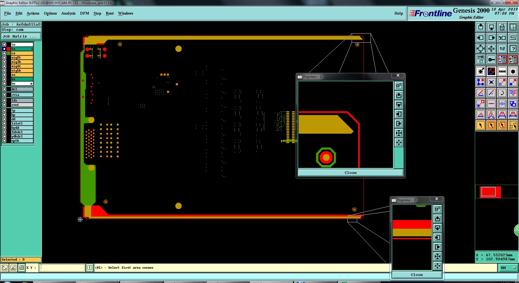Screen dimensions: 519x283
Task: Open the Actions menu
Action: [x=33, y=13]
